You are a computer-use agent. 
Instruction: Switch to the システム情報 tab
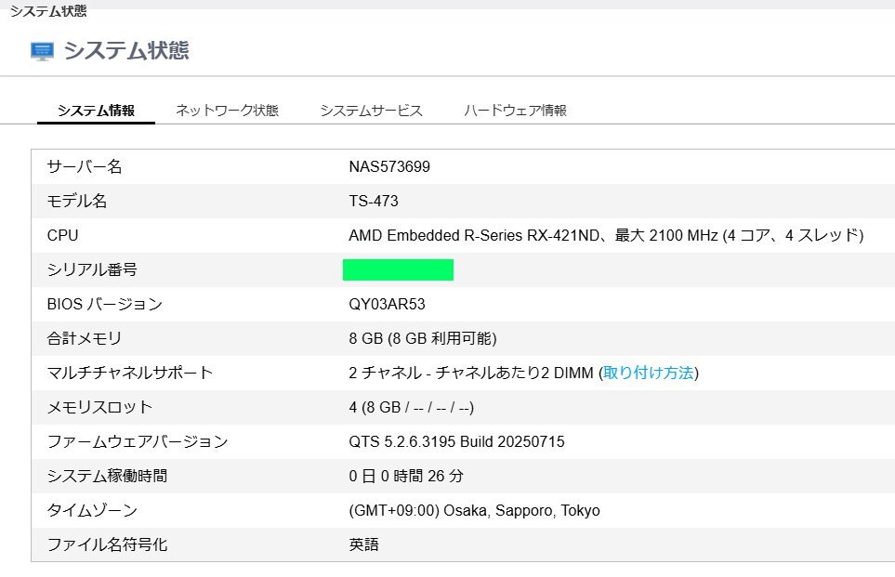point(96,111)
